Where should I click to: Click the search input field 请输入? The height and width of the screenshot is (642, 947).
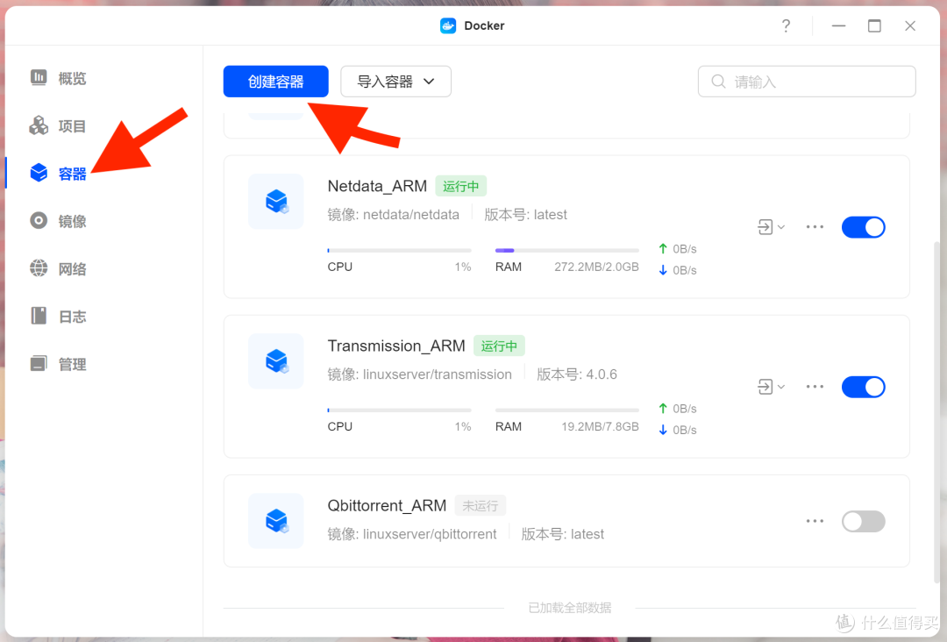(807, 81)
